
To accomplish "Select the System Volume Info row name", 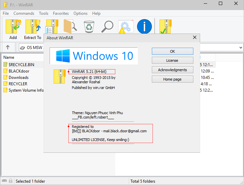I will point(26,90).
